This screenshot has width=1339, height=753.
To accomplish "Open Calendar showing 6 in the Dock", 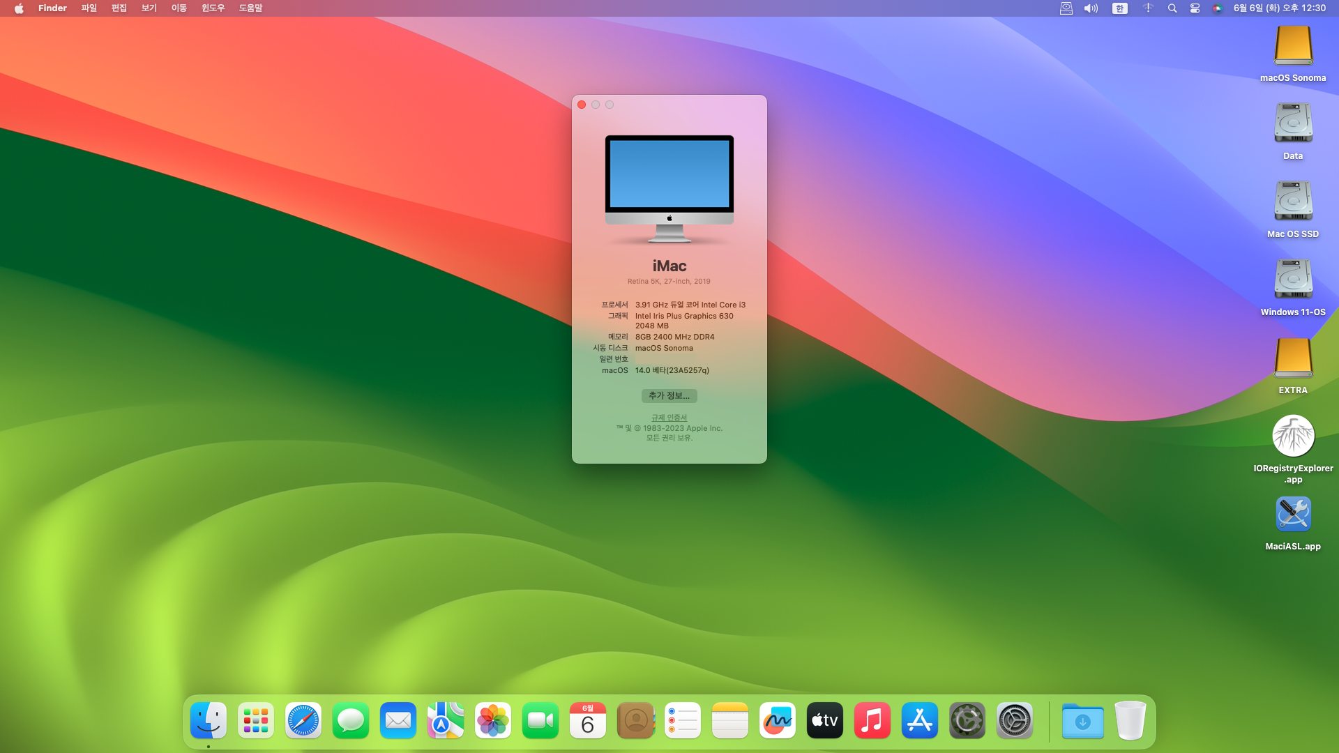I will point(588,720).
